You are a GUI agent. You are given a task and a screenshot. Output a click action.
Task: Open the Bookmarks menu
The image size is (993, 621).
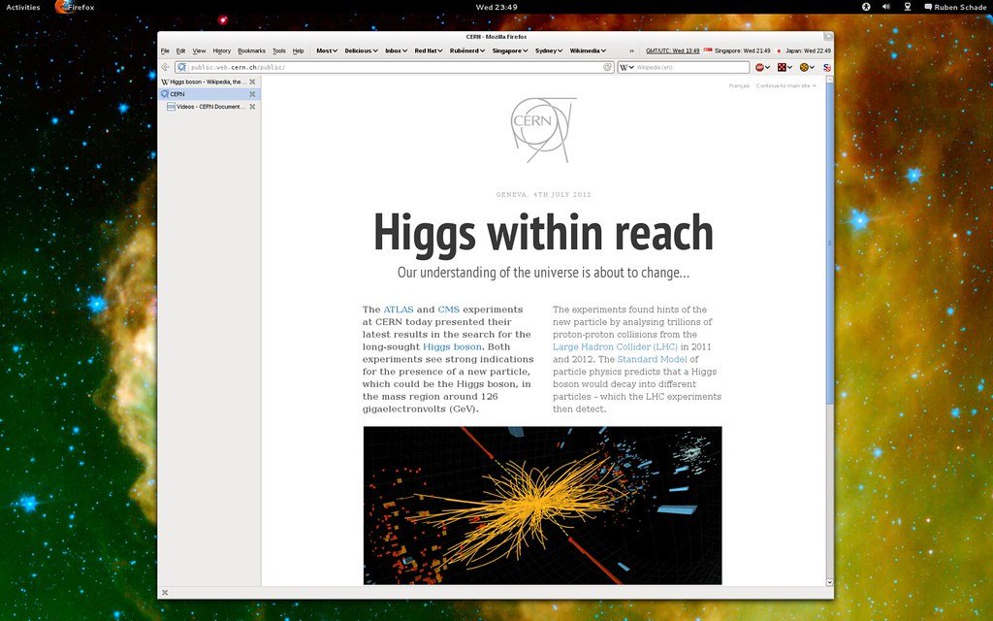pos(252,50)
